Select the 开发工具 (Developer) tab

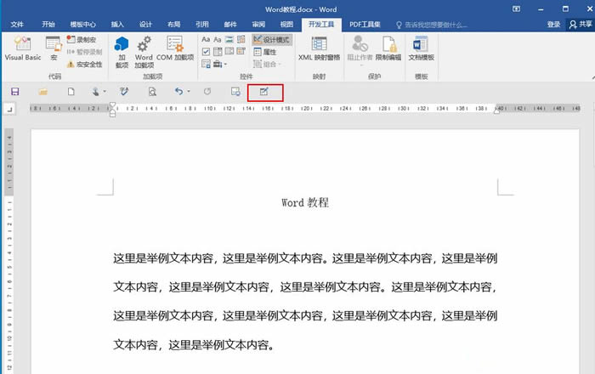point(321,25)
